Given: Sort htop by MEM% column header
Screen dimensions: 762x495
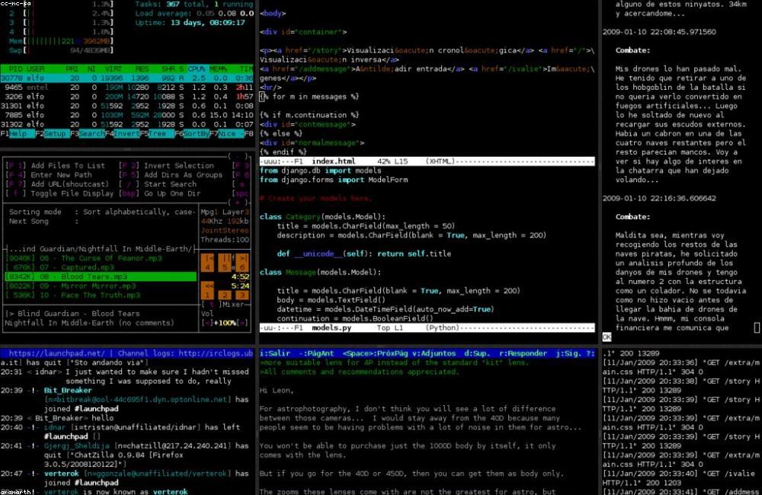Looking at the screenshot, I should click(219, 69).
